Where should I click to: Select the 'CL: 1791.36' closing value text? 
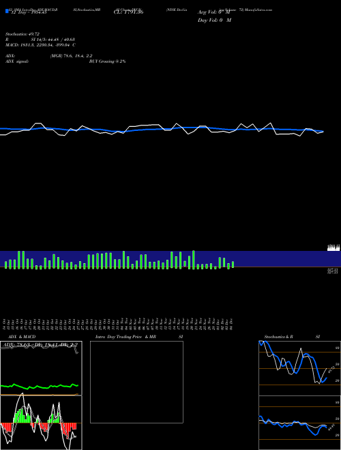(128, 12)
